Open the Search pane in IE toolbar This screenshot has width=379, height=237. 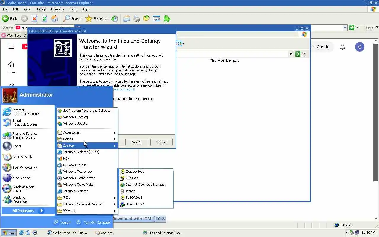(72, 19)
